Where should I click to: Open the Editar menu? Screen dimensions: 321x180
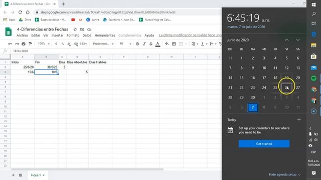tap(36, 35)
